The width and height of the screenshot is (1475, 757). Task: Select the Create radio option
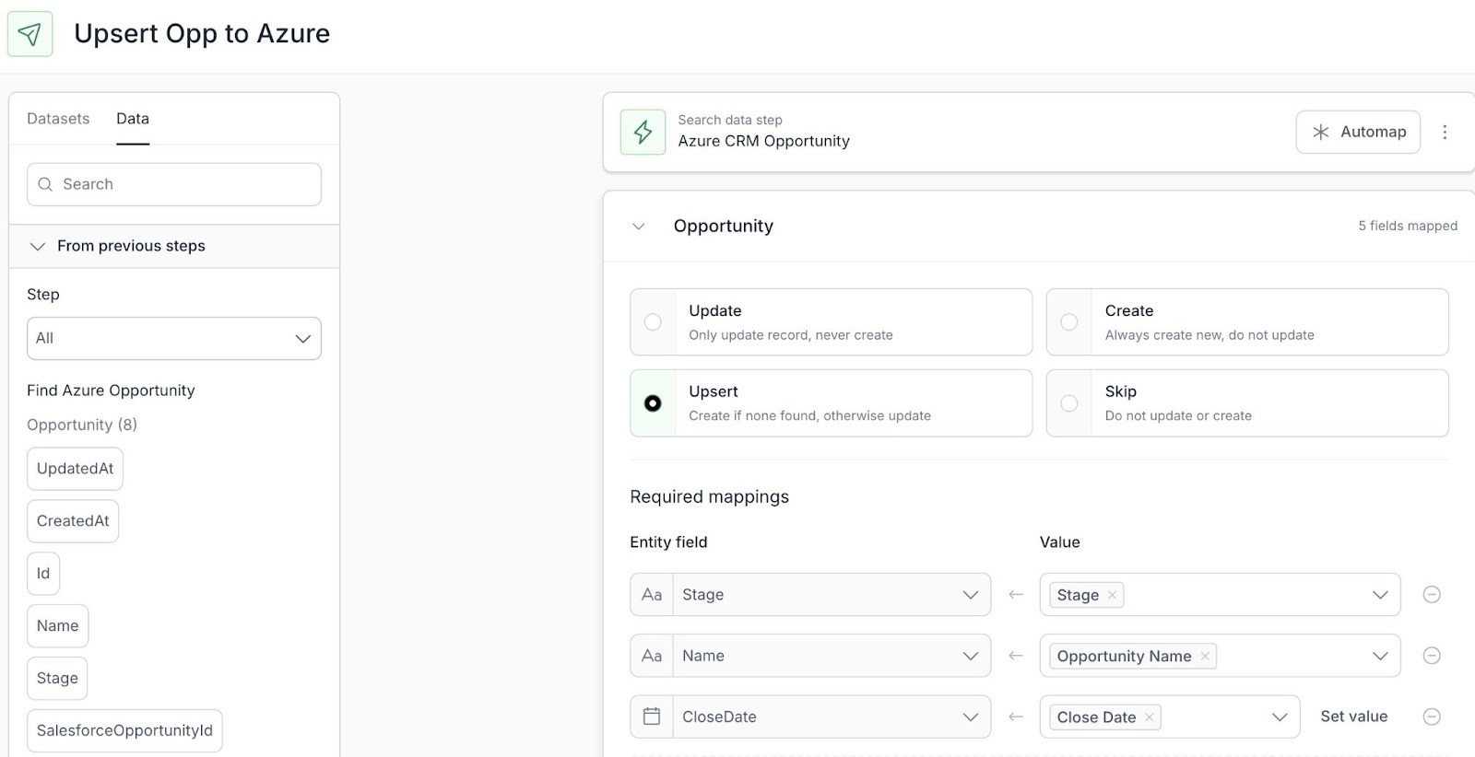click(x=1069, y=322)
